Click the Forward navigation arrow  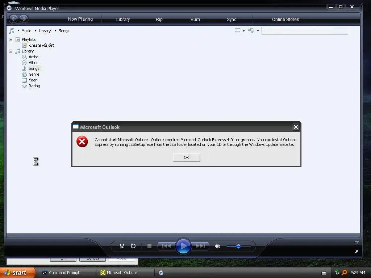[24, 19]
